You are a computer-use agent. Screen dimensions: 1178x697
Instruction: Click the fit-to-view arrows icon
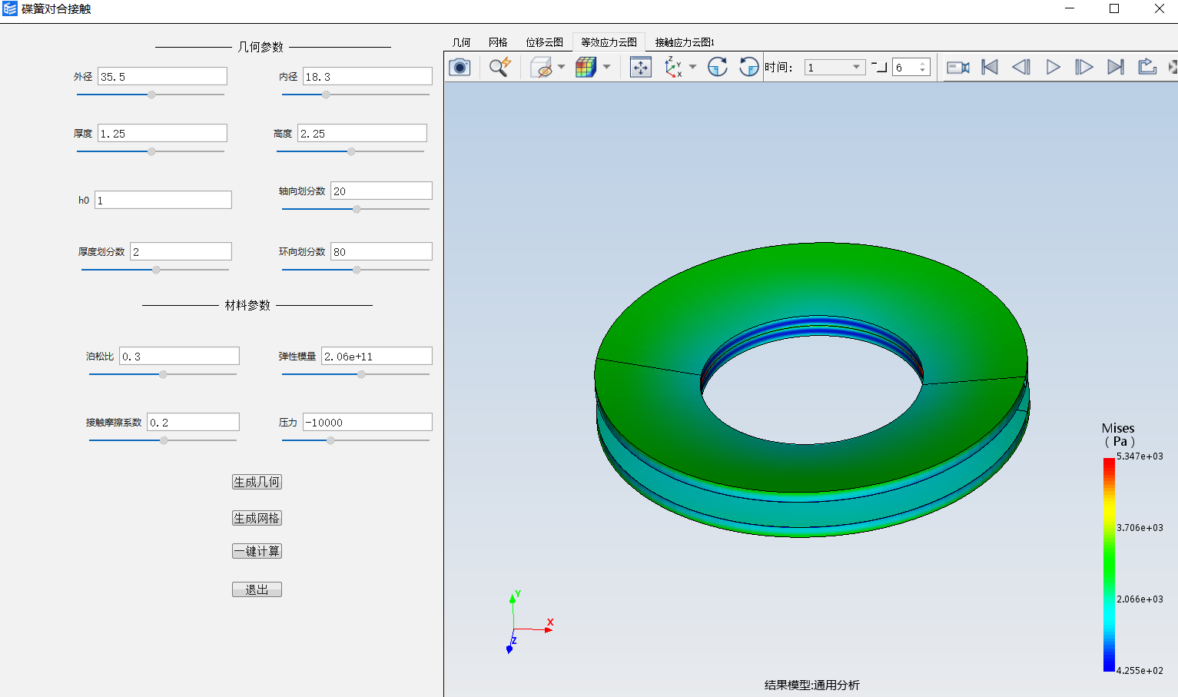click(640, 68)
